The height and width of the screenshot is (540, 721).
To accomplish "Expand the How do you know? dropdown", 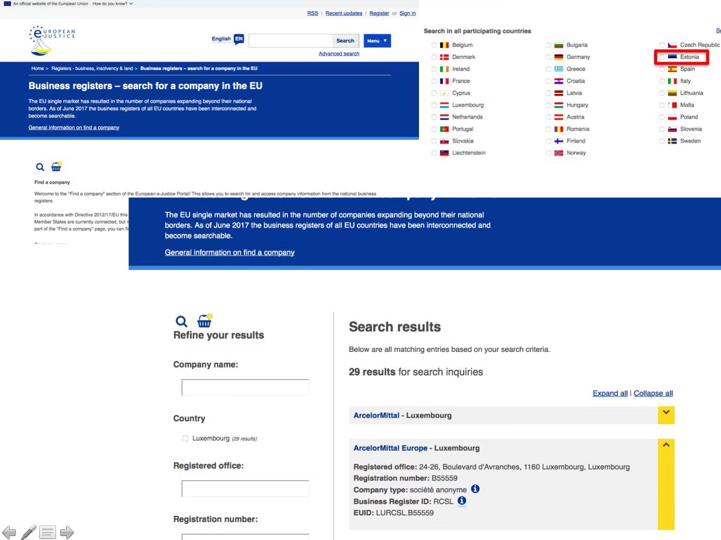I will 113,4.
